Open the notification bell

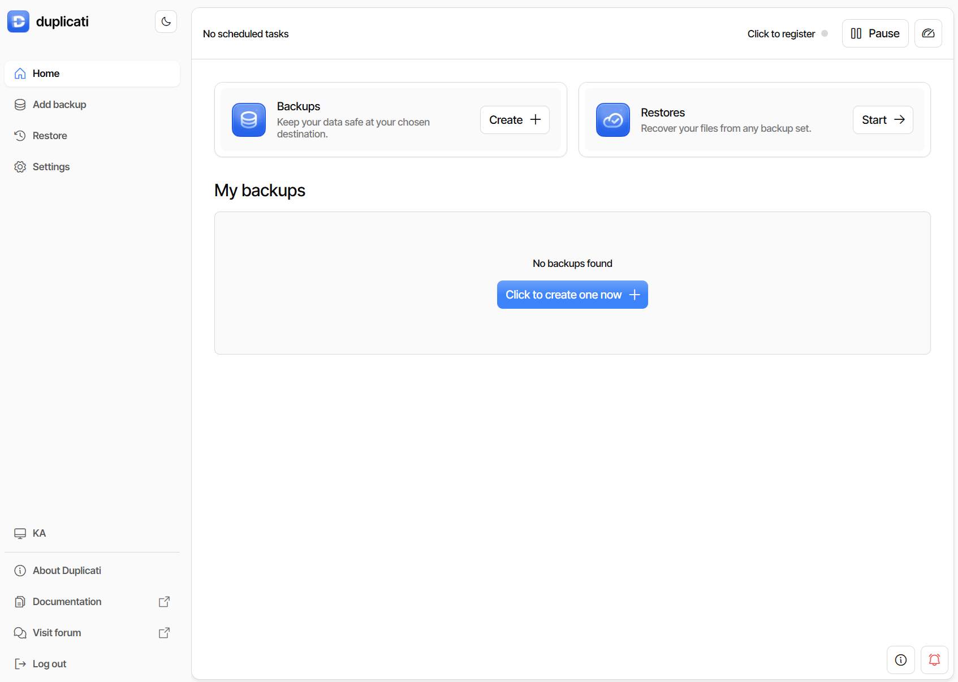(x=934, y=660)
